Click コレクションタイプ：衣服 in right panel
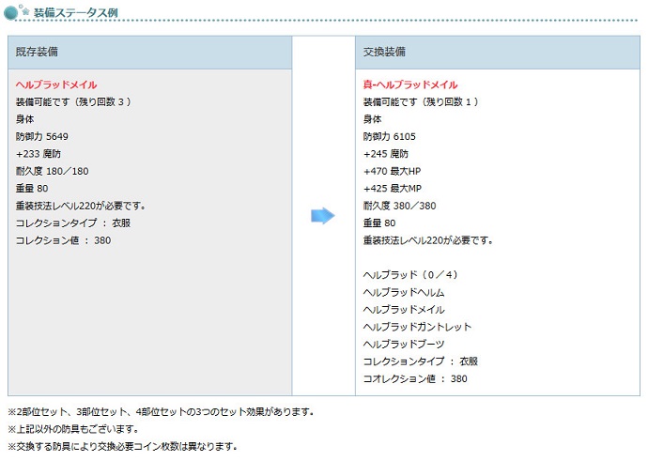Image resolution: width=648 pixels, height=461 pixels. coord(421,361)
